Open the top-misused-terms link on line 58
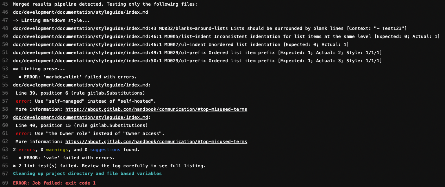This screenshot has width=445, height=187. point(156,109)
